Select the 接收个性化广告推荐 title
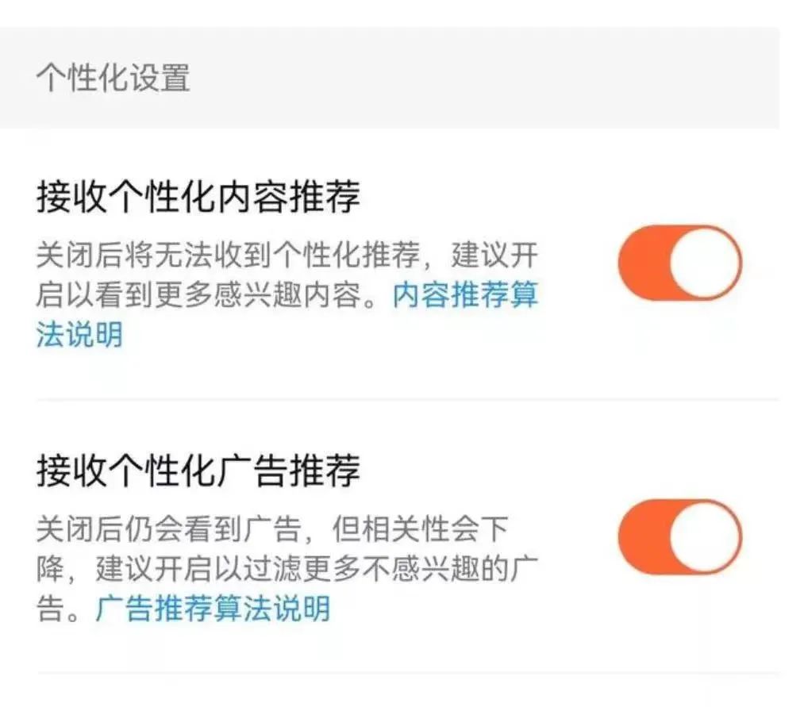Image resolution: width=804 pixels, height=707 pixels. point(198,471)
